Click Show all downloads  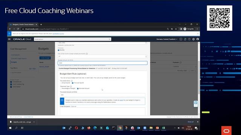point(191,122)
